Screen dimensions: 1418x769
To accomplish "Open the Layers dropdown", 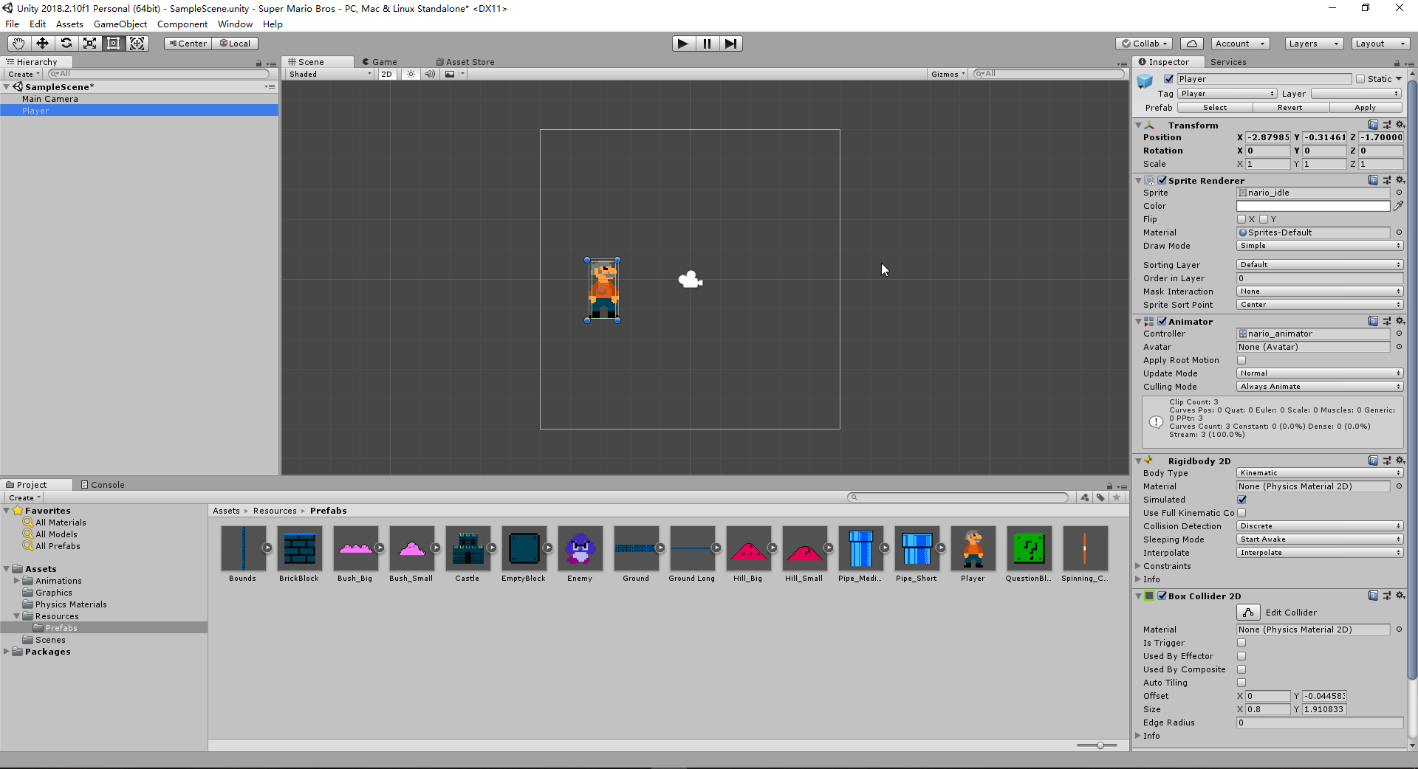I will [x=1314, y=44].
